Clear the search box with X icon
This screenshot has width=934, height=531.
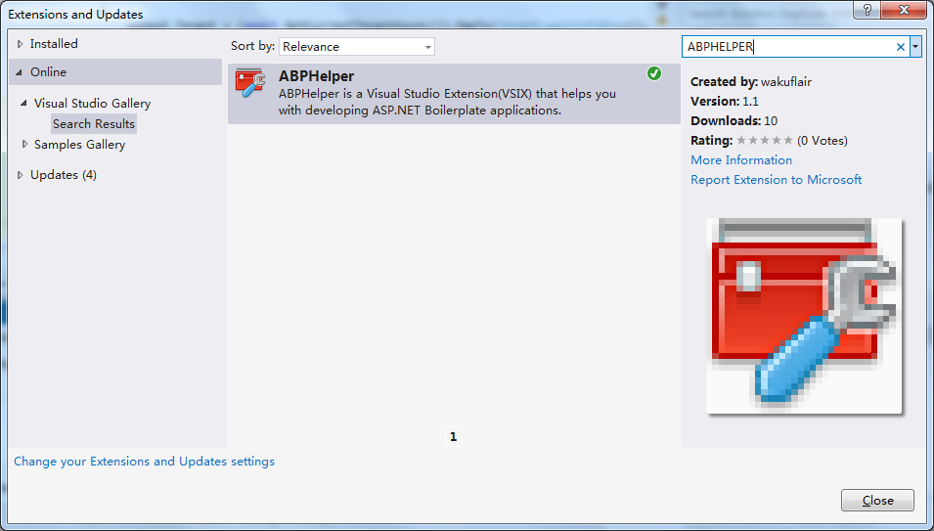point(901,47)
